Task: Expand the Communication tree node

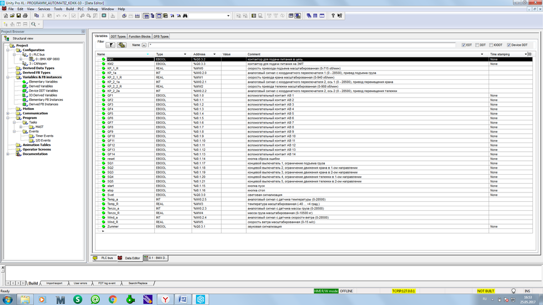Action: pos(8,114)
